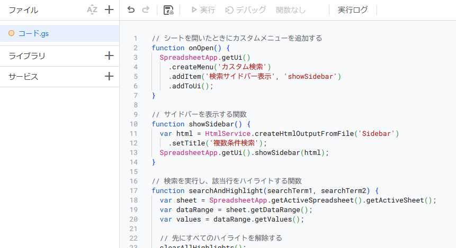Viewport: 456px width, 248px height.
Task: Redo the last edit
Action: tap(146, 10)
